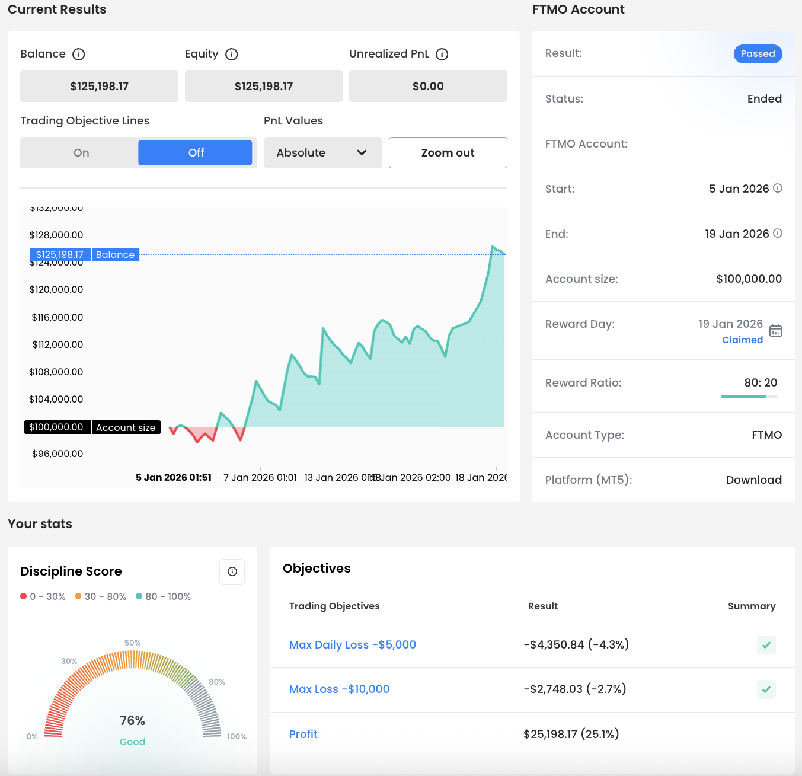The height and width of the screenshot is (776, 802).
Task: Open the Reward Day calendar icon
Action: click(x=775, y=331)
